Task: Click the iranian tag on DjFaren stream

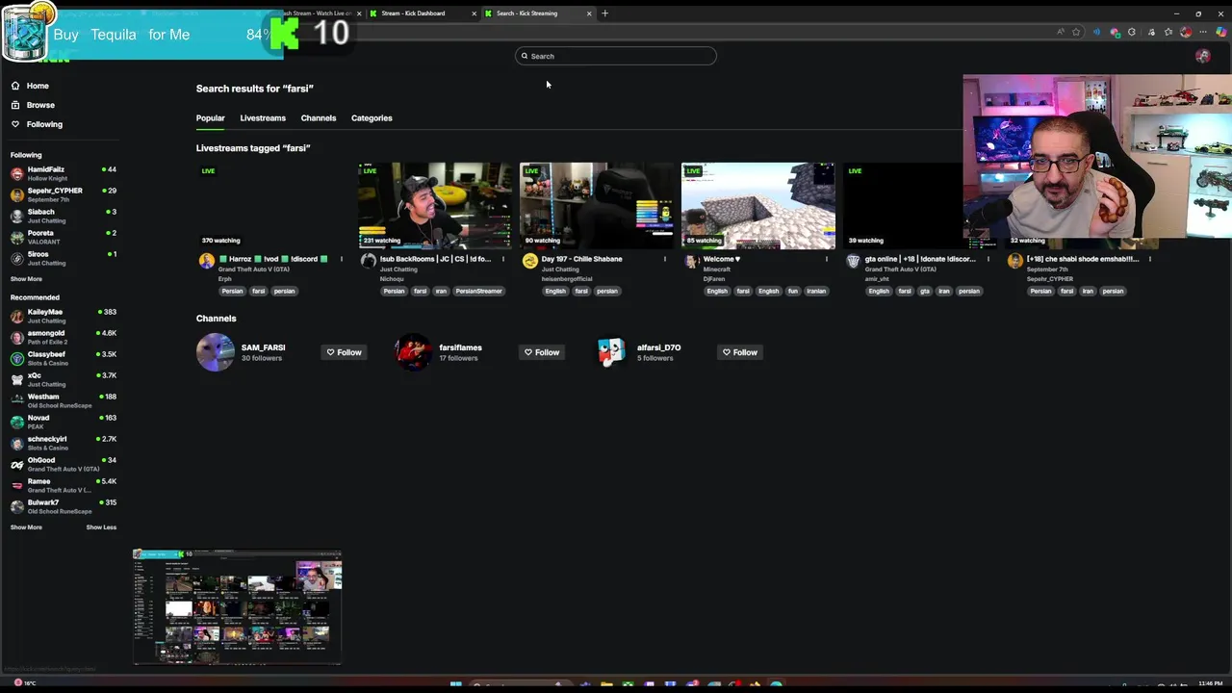Action: [816, 291]
